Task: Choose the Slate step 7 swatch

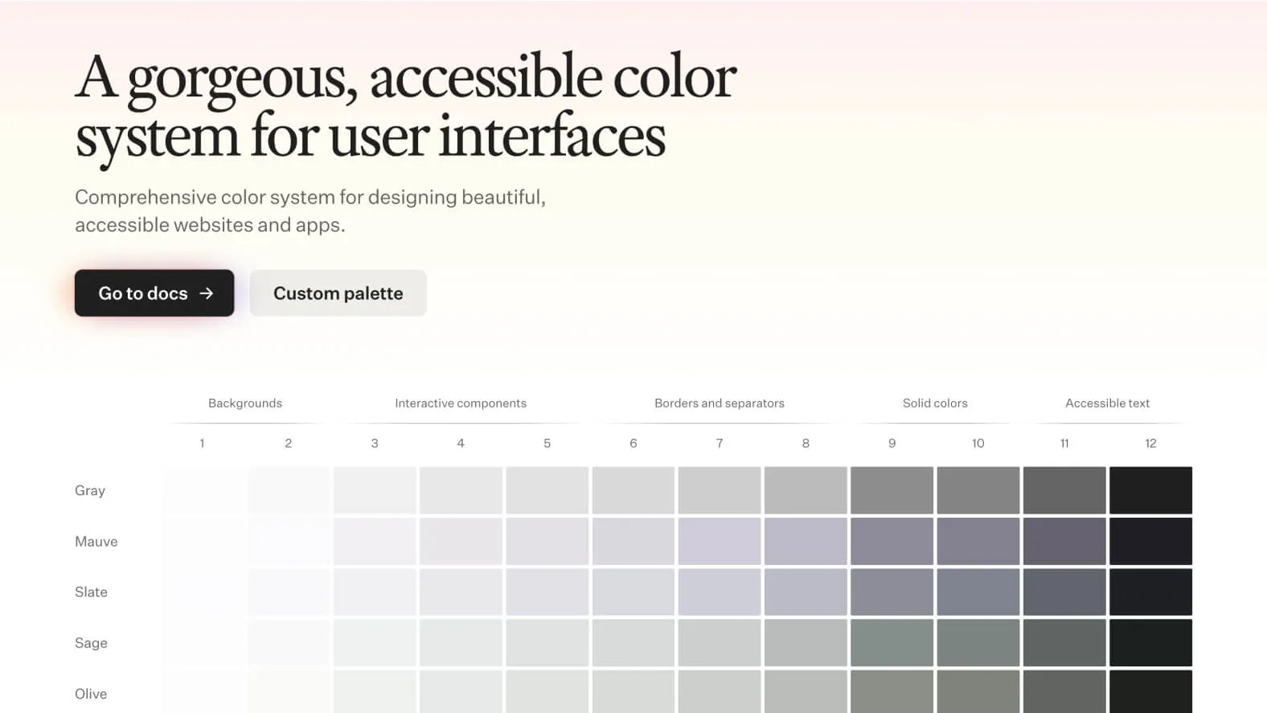Action: click(719, 592)
